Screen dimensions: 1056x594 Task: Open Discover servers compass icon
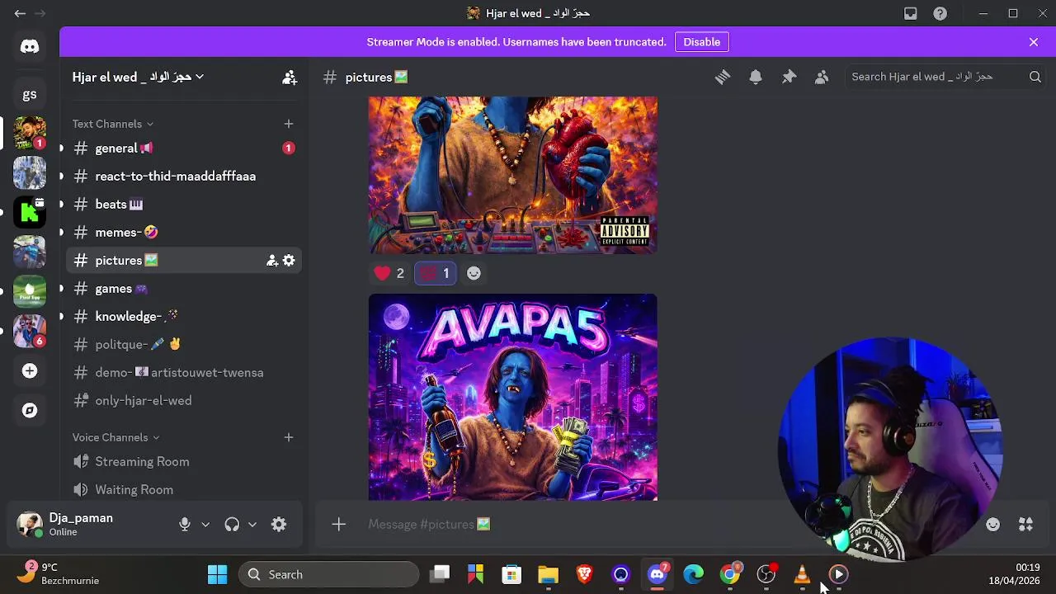(30, 411)
